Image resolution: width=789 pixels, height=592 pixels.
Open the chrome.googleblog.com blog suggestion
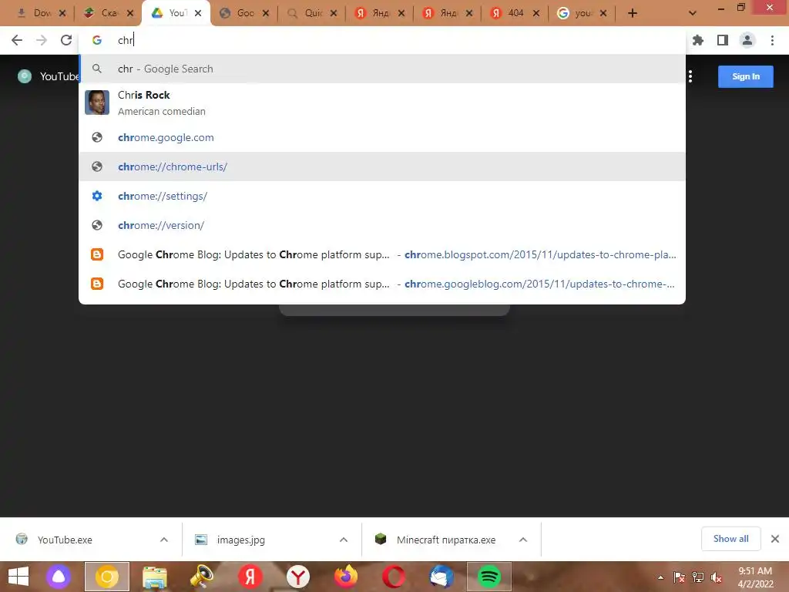(x=382, y=284)
